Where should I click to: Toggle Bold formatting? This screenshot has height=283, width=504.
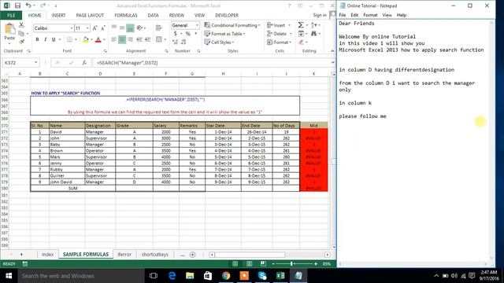click(37, 39)
